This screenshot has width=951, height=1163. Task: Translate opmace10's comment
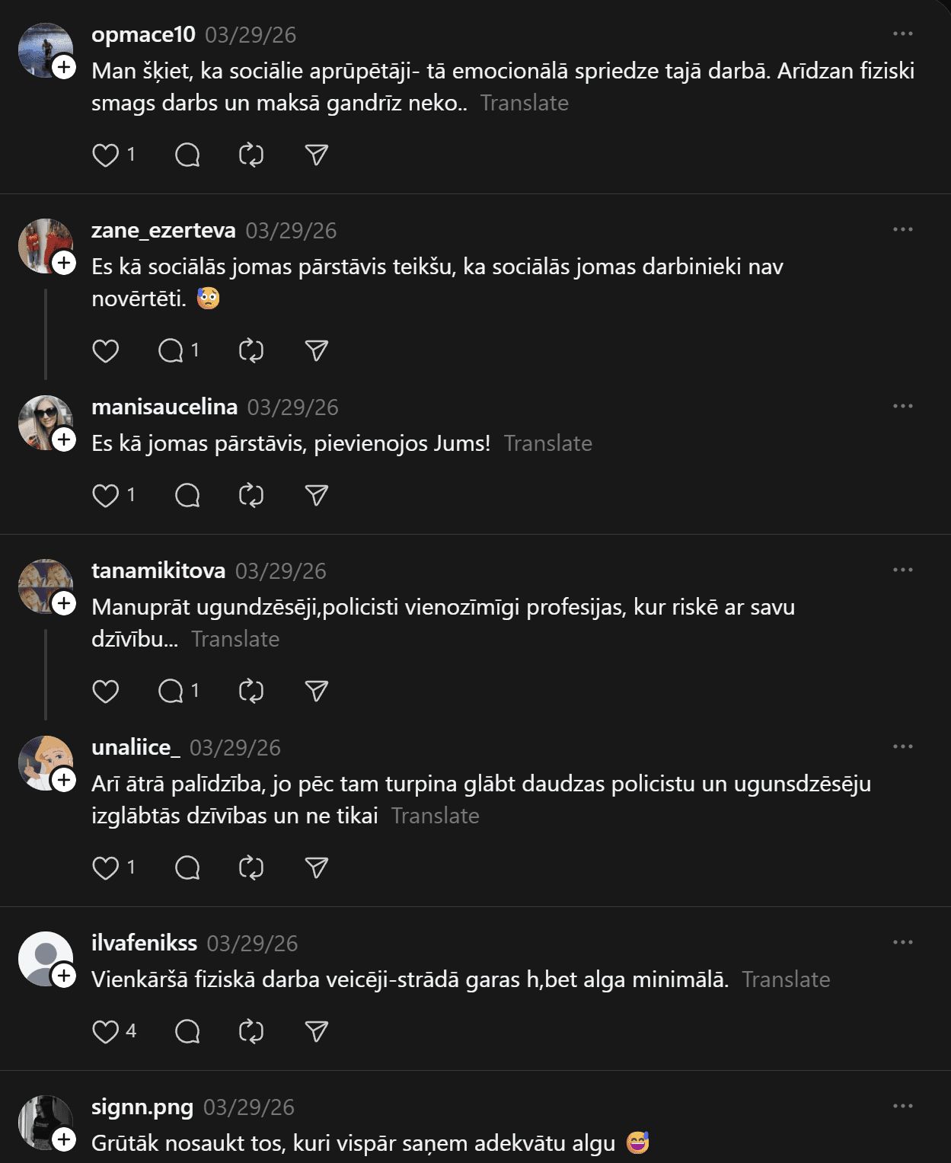click(525, 103)
